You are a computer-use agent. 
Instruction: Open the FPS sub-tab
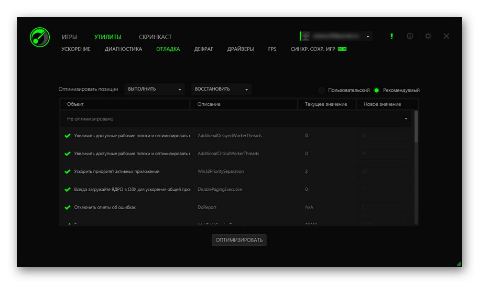[x=272, y=49]
